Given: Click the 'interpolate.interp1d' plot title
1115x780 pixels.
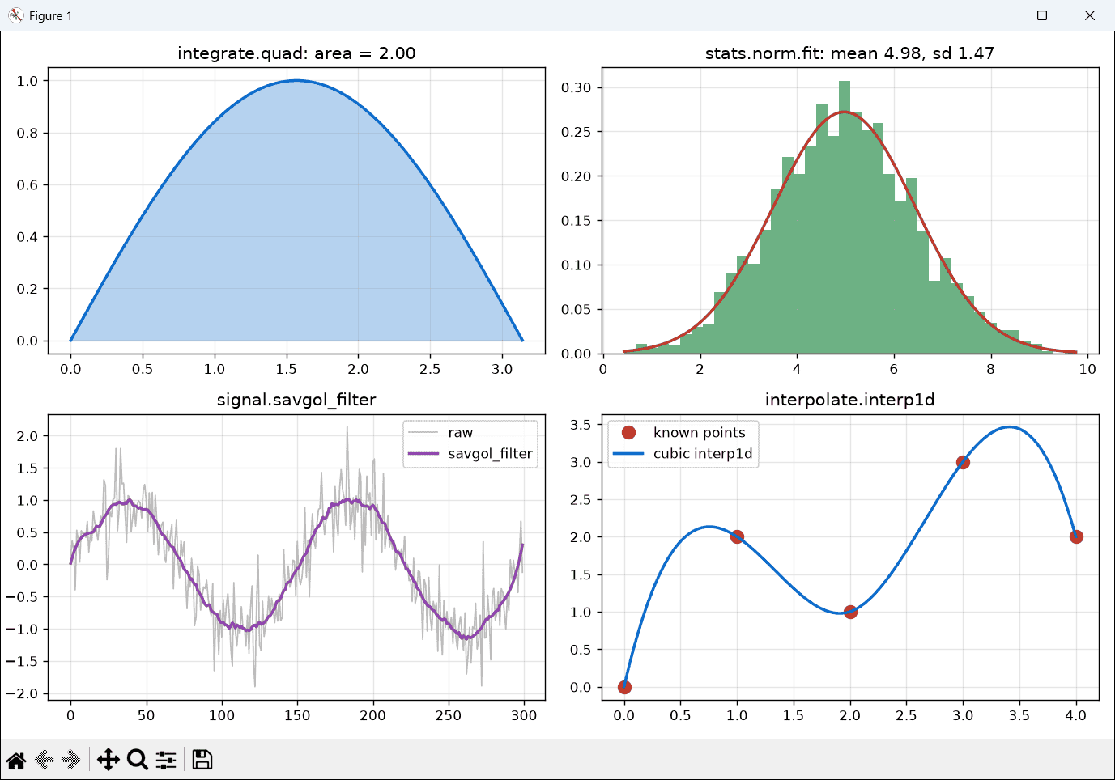Looking at the screenshot, I should [x=849, y=400].
